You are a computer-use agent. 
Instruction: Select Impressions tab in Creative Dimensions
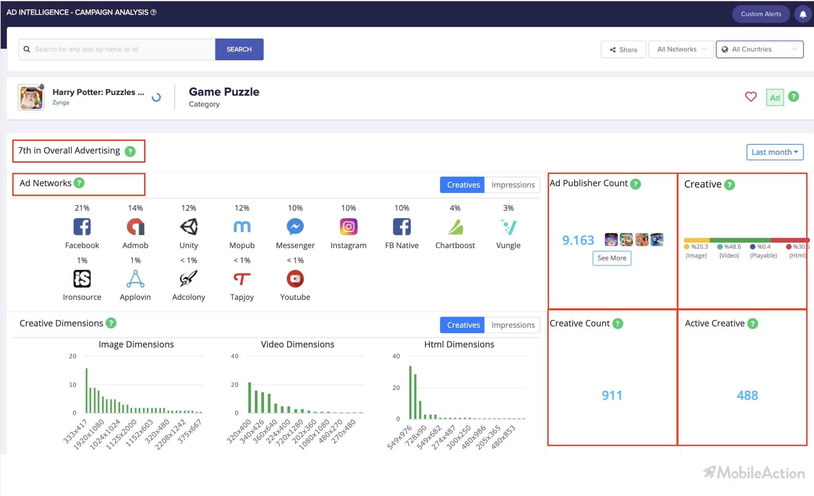pos(512,325)
